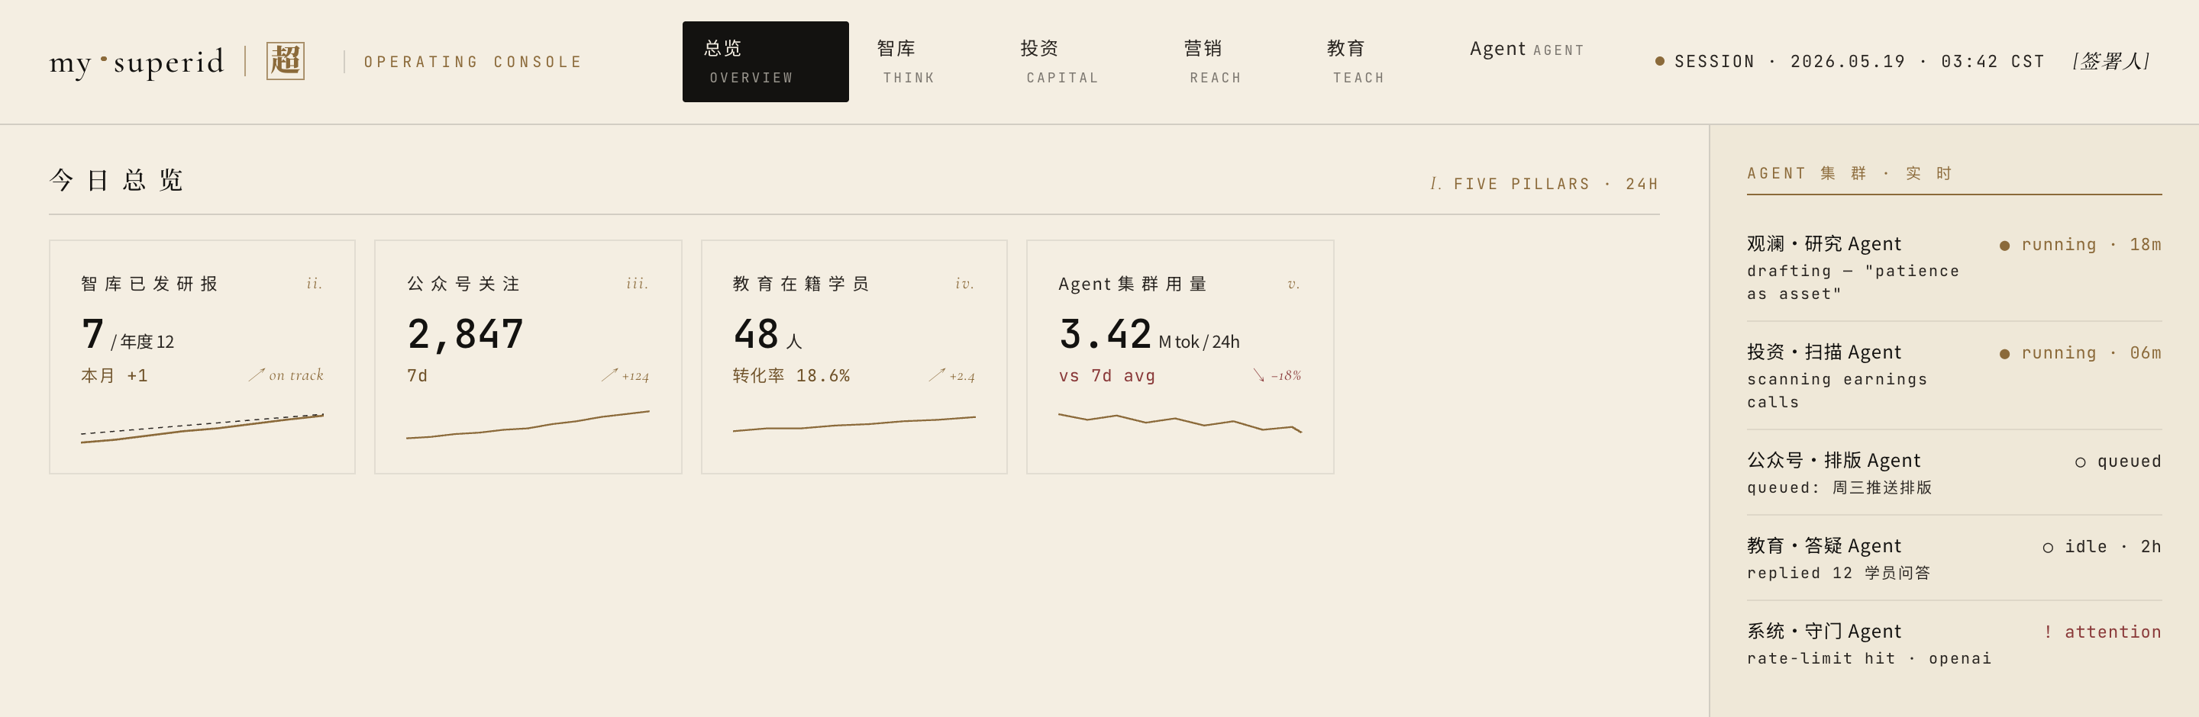Click the queued circle of 公众号·排版 Agent
This screenshot has width=2199, height=717.
tap(2081, 462)
